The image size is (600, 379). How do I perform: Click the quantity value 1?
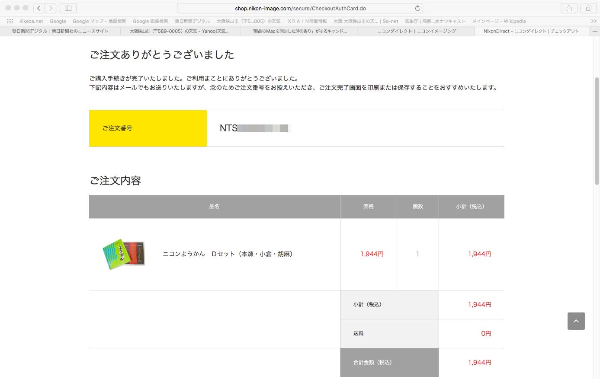(x=417, y=254)
